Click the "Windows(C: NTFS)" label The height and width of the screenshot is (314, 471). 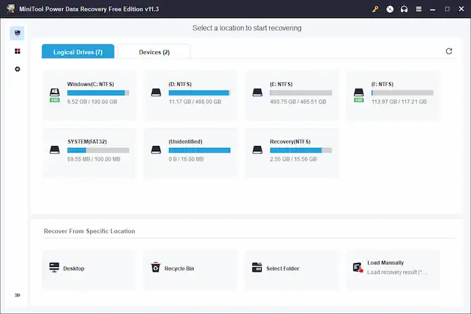click(x=91, y=84)
